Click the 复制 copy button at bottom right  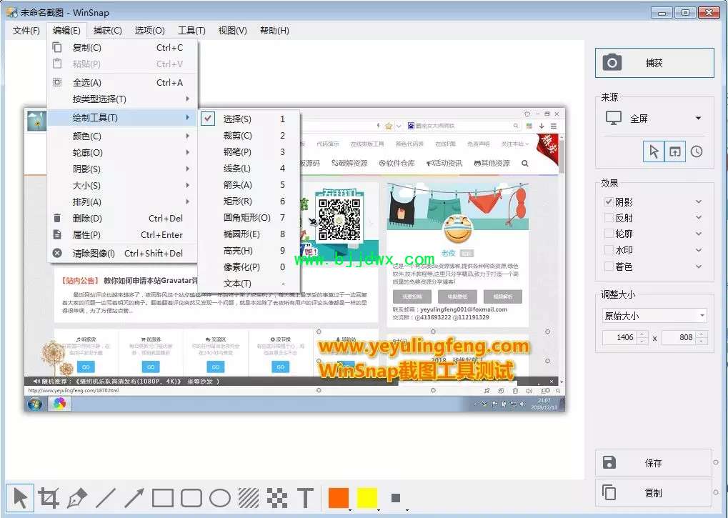pos(653,492)
